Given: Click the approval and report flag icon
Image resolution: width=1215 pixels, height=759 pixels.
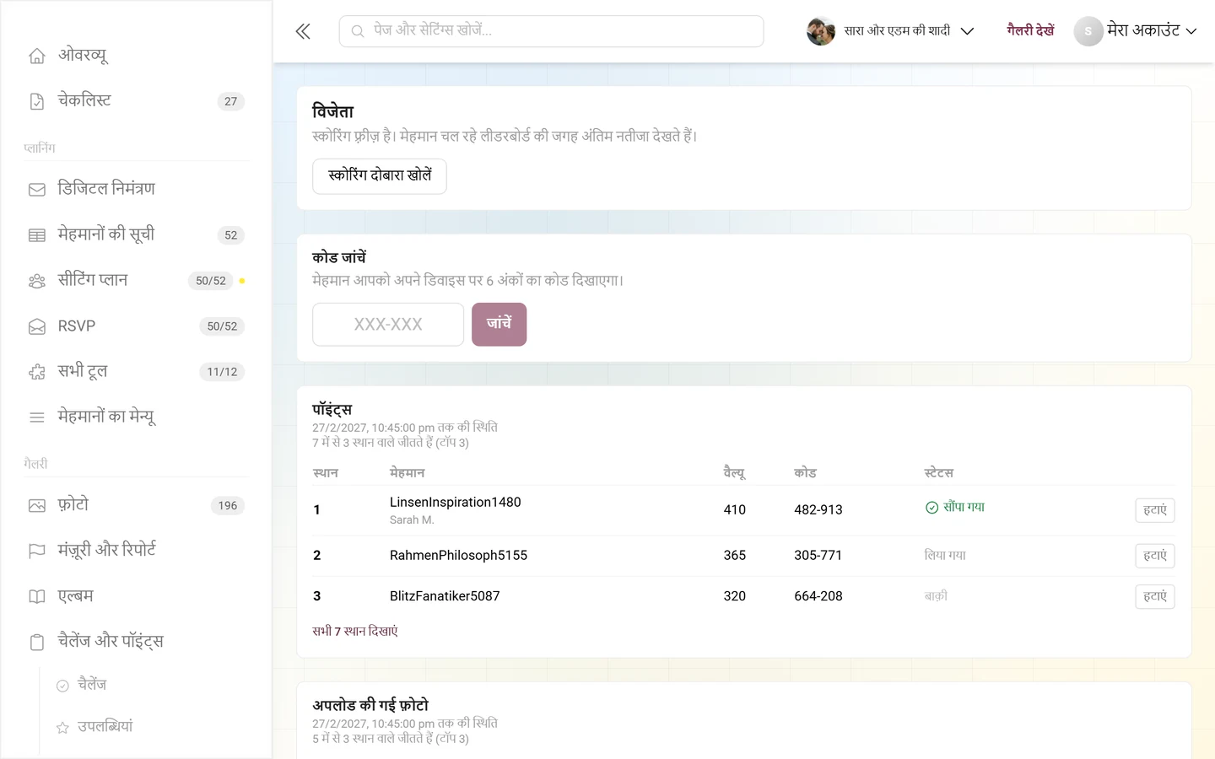Looking at the screenshot, I should click(x=37, y=551).
